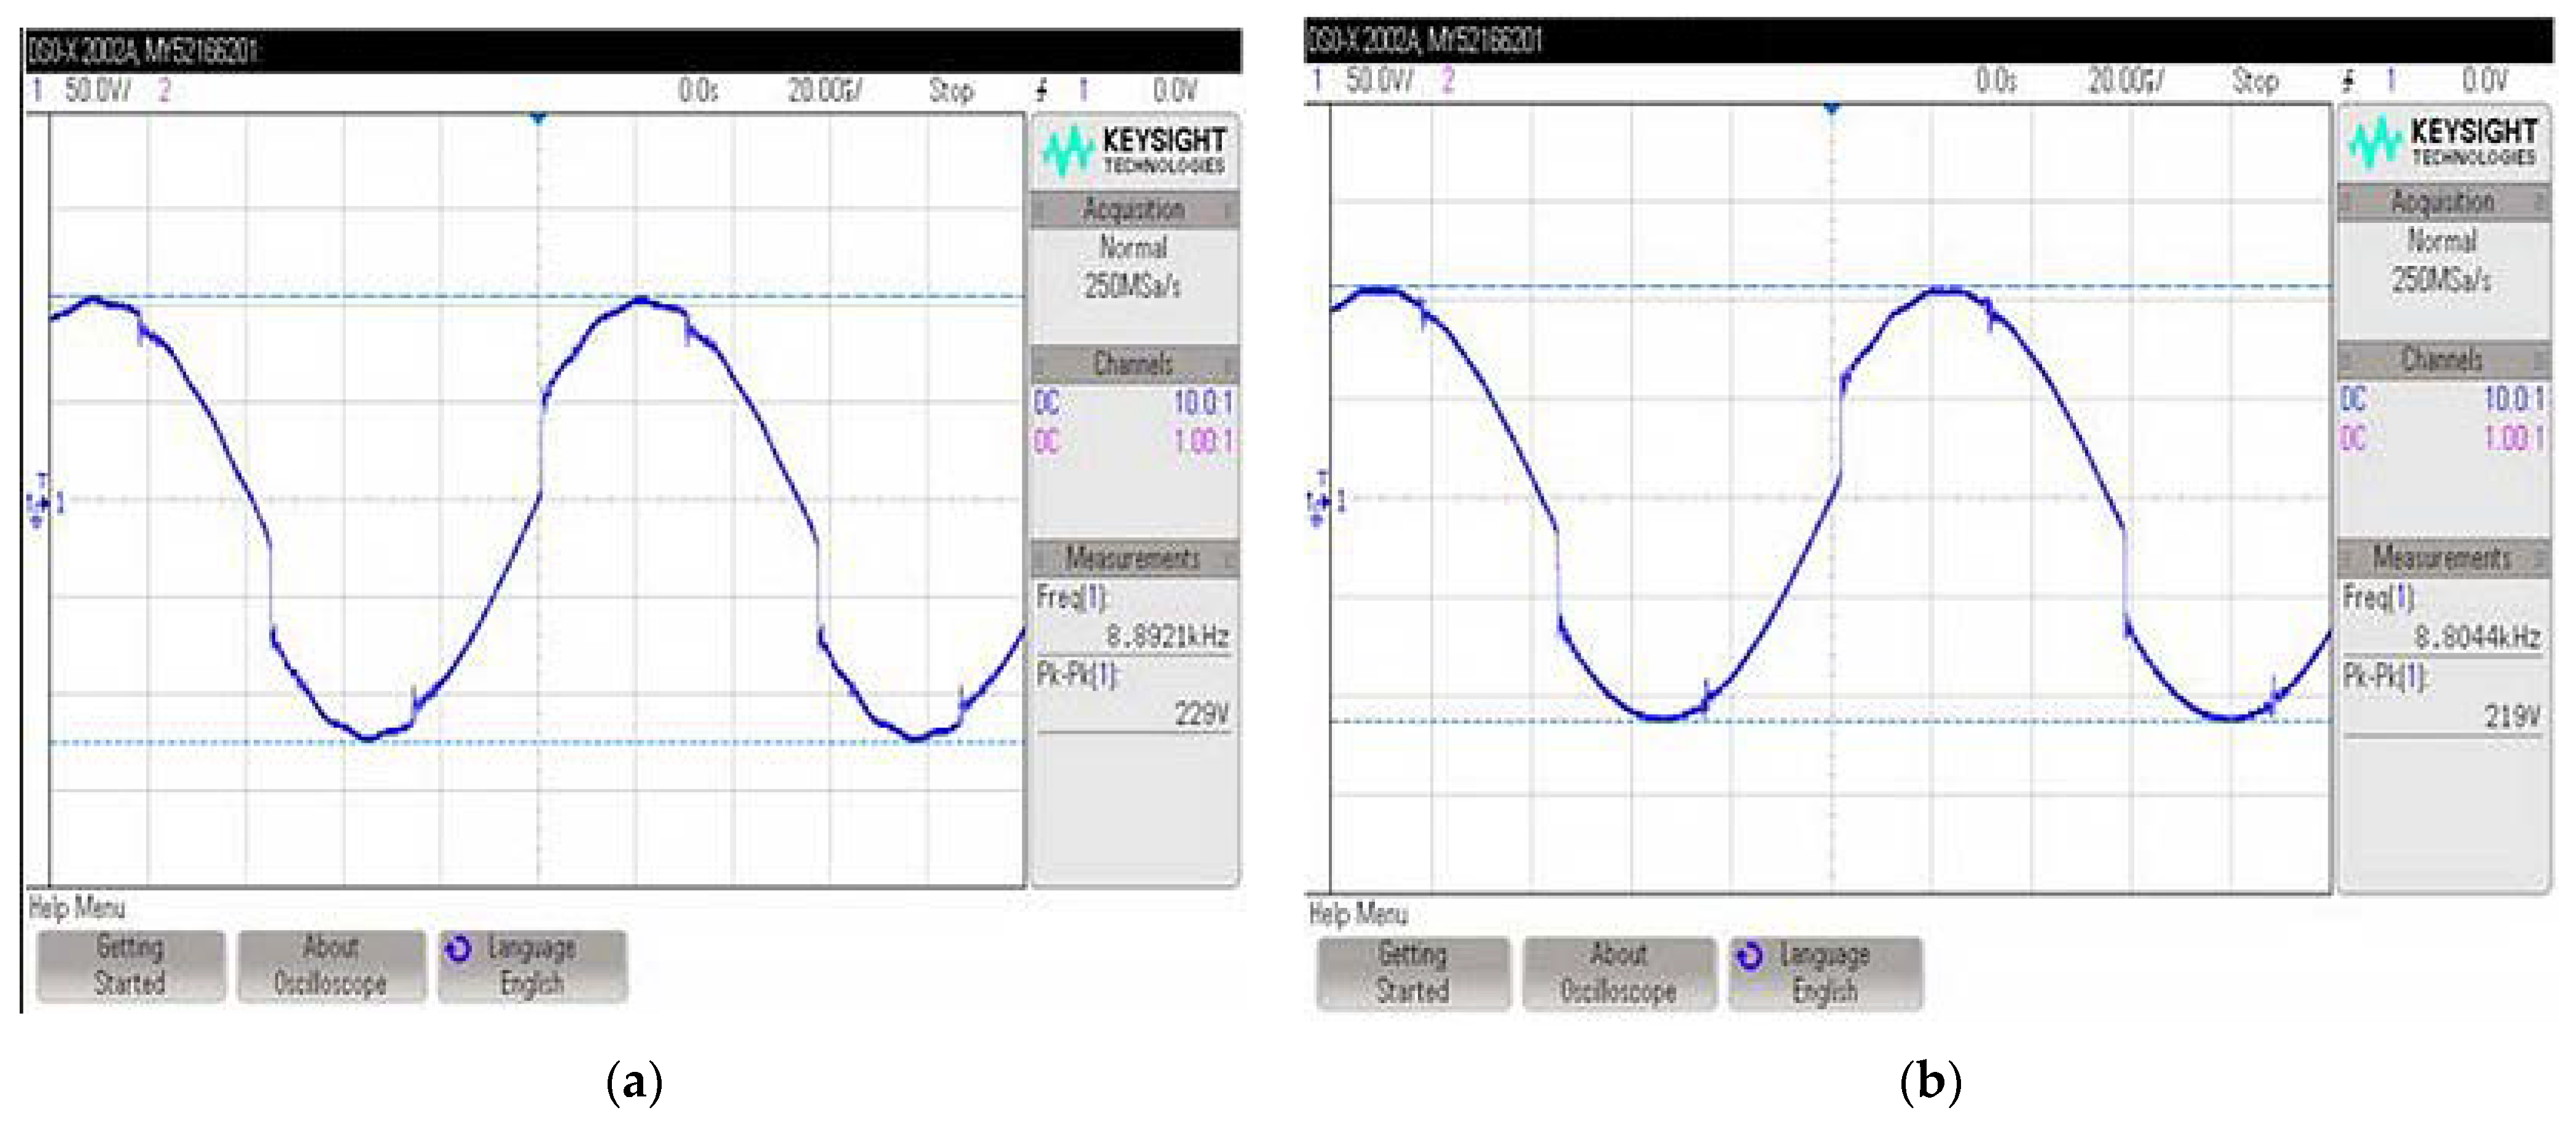Click the rising edge trigger icon in screenshot (a)
The height and width of the screenshot is (1121, 2576).
click(x=1042, y=91)
